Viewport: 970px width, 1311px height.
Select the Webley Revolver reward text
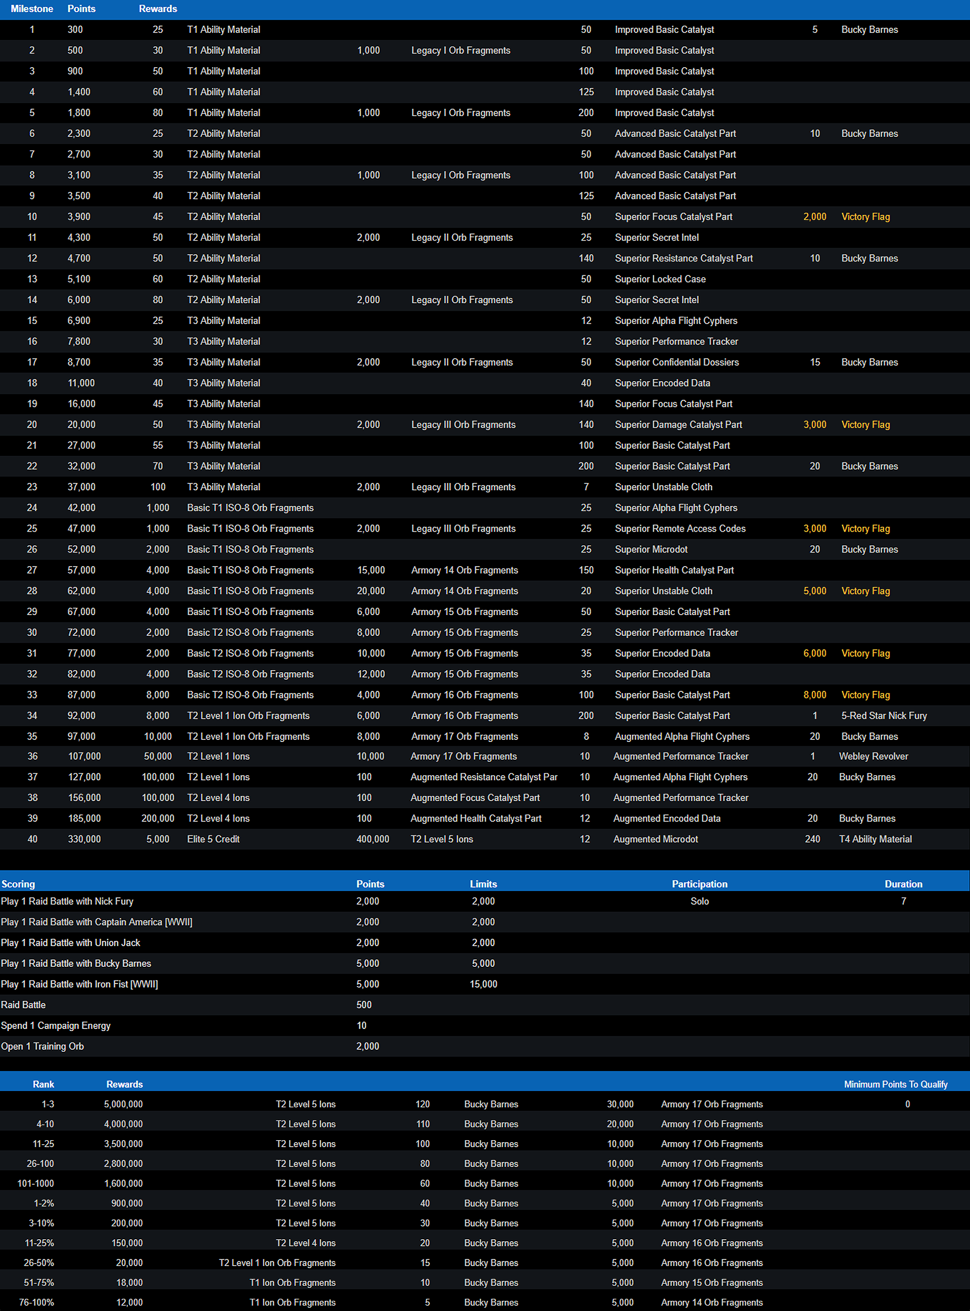coord(873,757)
